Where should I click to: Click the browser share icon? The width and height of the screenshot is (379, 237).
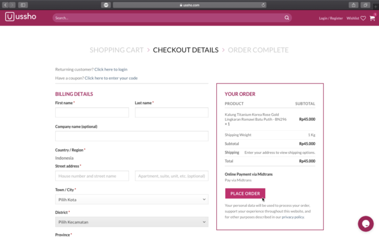(354, 5)
